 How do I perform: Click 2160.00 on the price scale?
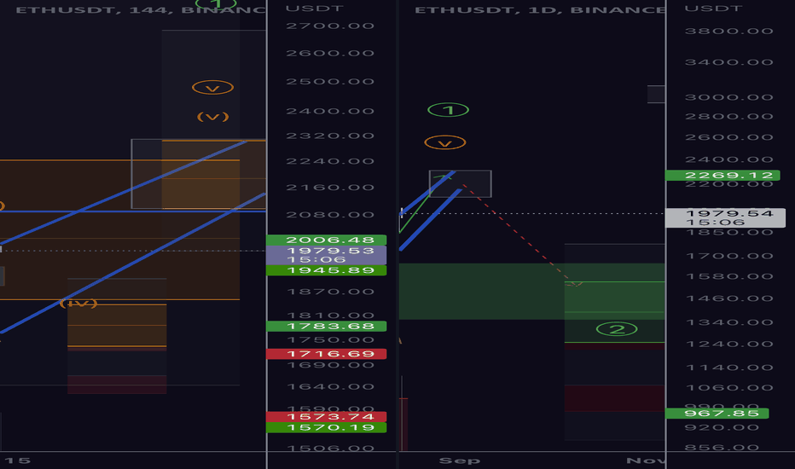pyautogui.click(x=330, y=188)
